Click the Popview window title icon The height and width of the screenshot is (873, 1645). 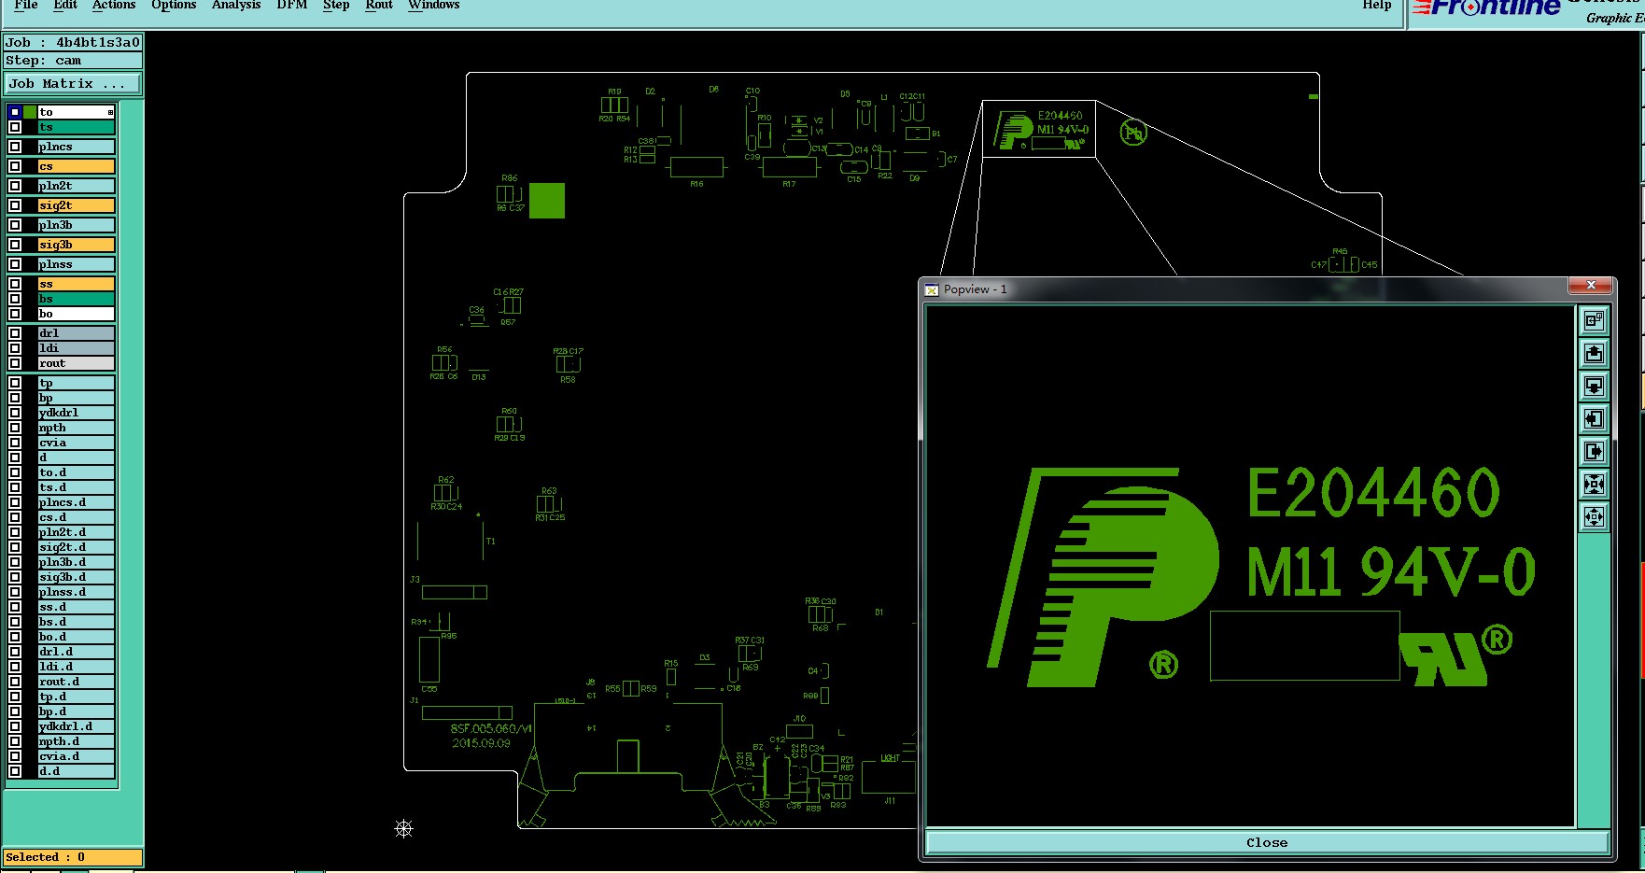pyautogui.click(x=931, y=289)
